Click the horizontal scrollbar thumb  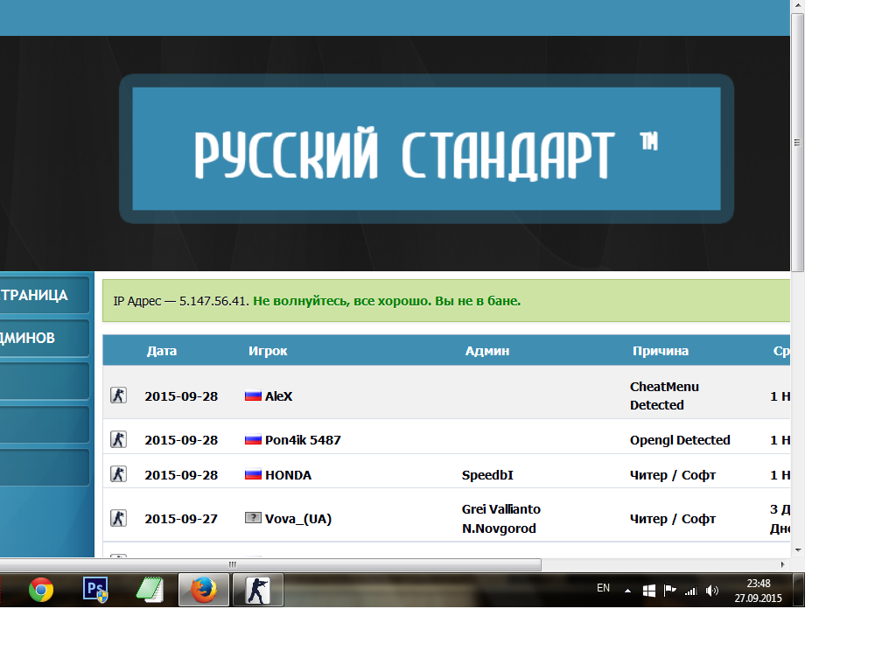(x=270, y=564)
